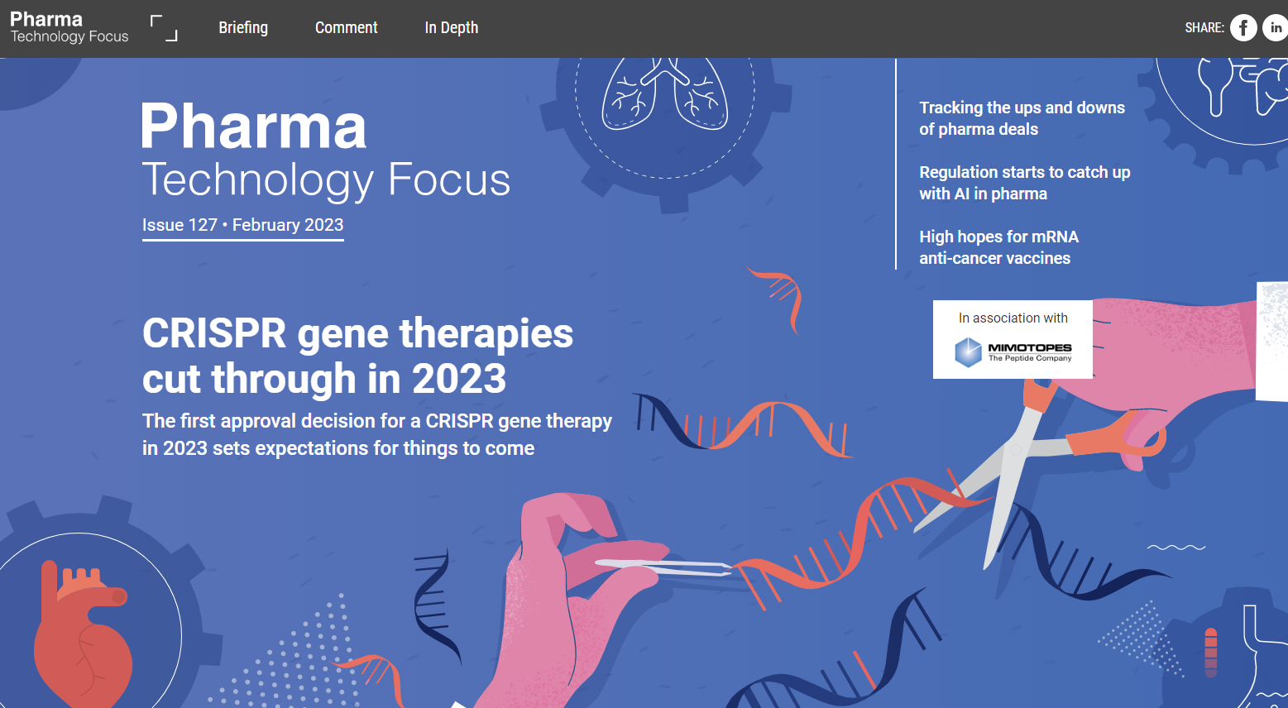
Task: Go to Pharma Technology Focus header logo
Action: 69,27
